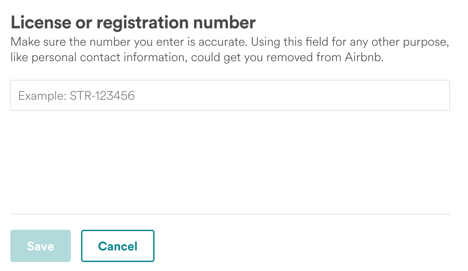Click the horizontal divider above the buttons
Image resolution: width=468 pixels, height=271 pixels.
(230, 214)
